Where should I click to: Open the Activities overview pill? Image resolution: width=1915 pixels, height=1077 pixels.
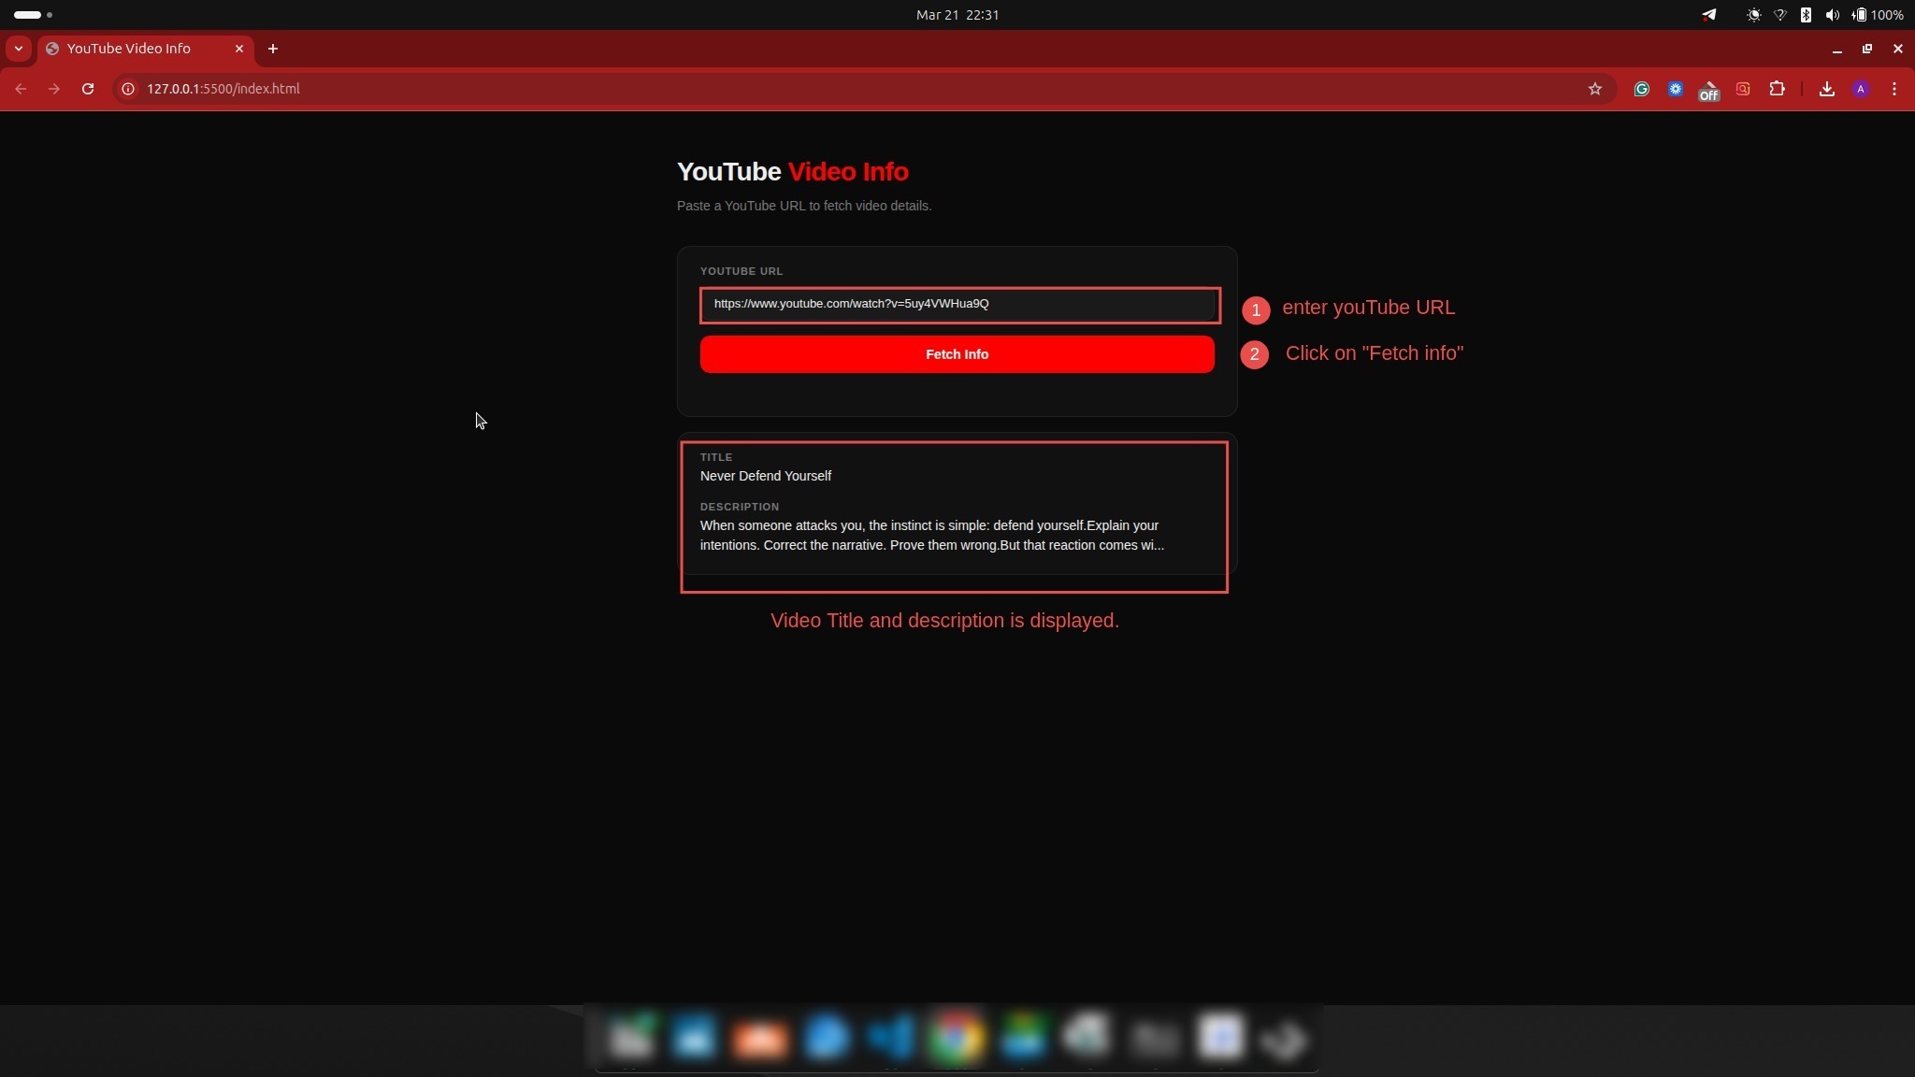pos(34,15)
